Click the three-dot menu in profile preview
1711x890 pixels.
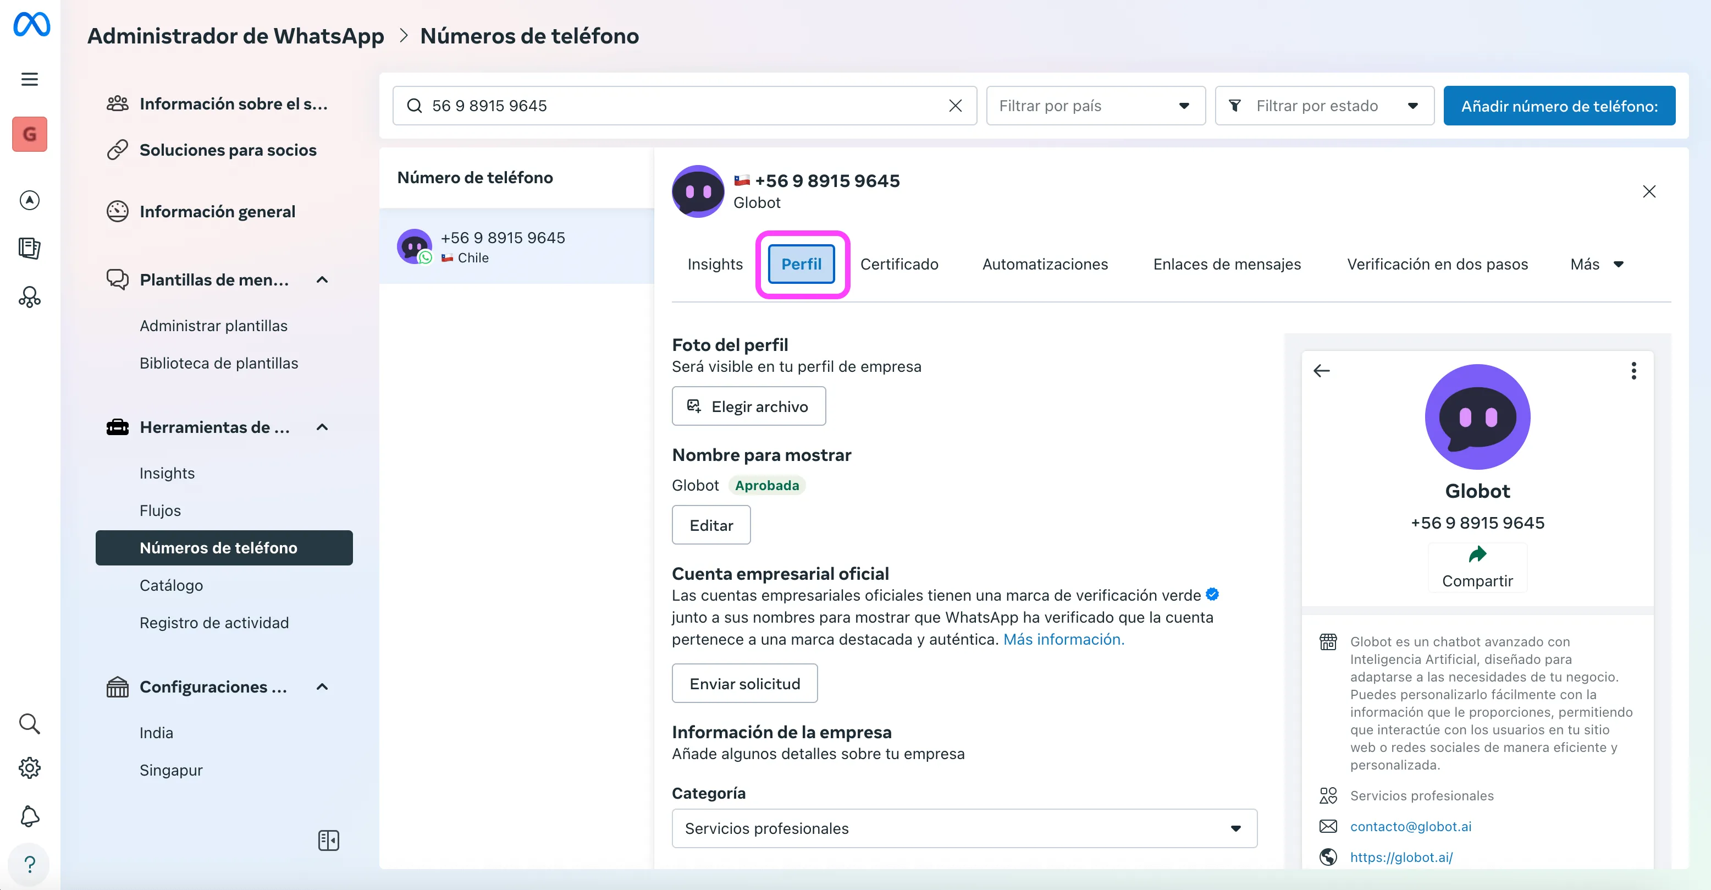[1633, 370]
